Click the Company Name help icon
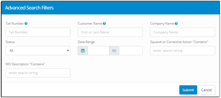The image size is (221, 98). [x=176, y=24]
